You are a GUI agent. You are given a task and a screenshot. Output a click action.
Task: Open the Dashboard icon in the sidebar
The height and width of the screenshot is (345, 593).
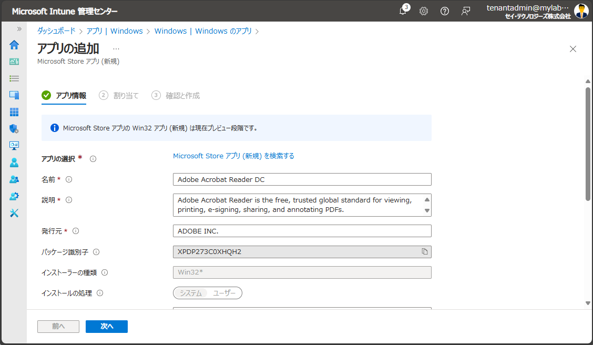pos(14,62)
